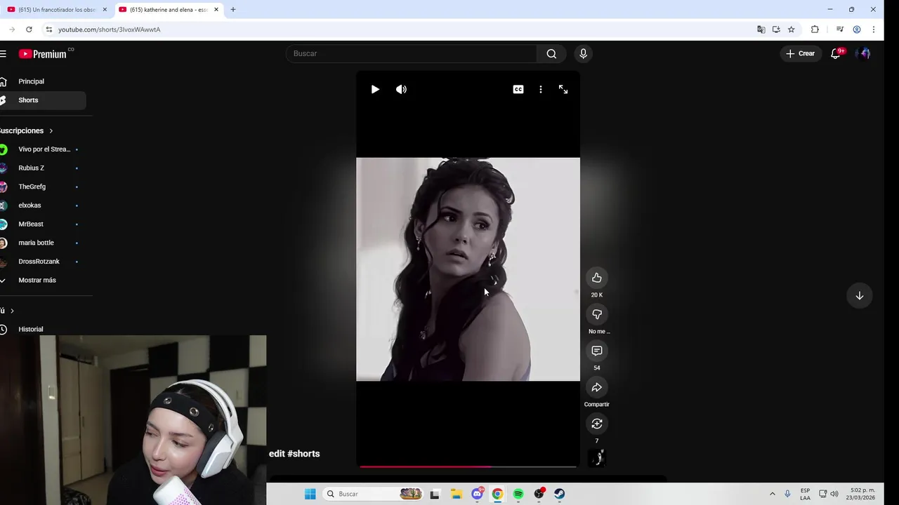Open Vivo por el Strea... subscription
The height and width of the screenshot is (505, 899).
42,149
